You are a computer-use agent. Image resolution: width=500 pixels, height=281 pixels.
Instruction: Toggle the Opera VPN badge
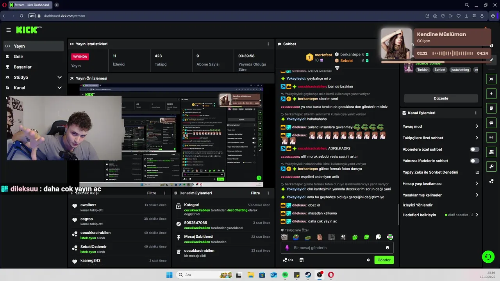click(x=32, y=16)
